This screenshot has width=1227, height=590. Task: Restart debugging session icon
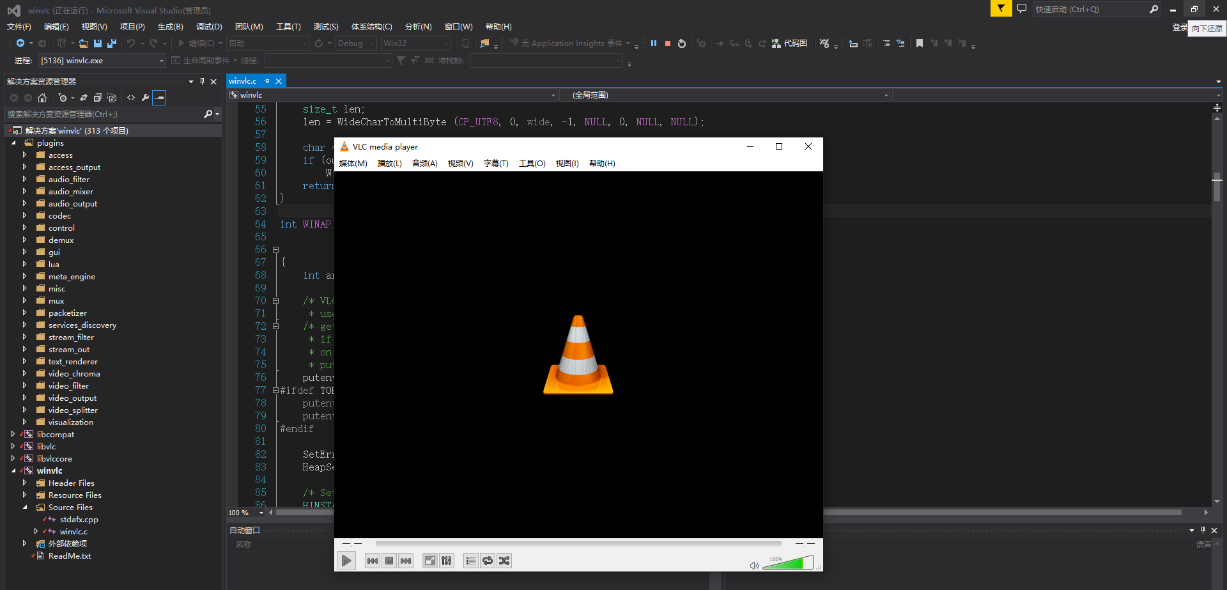pos(682,43)
